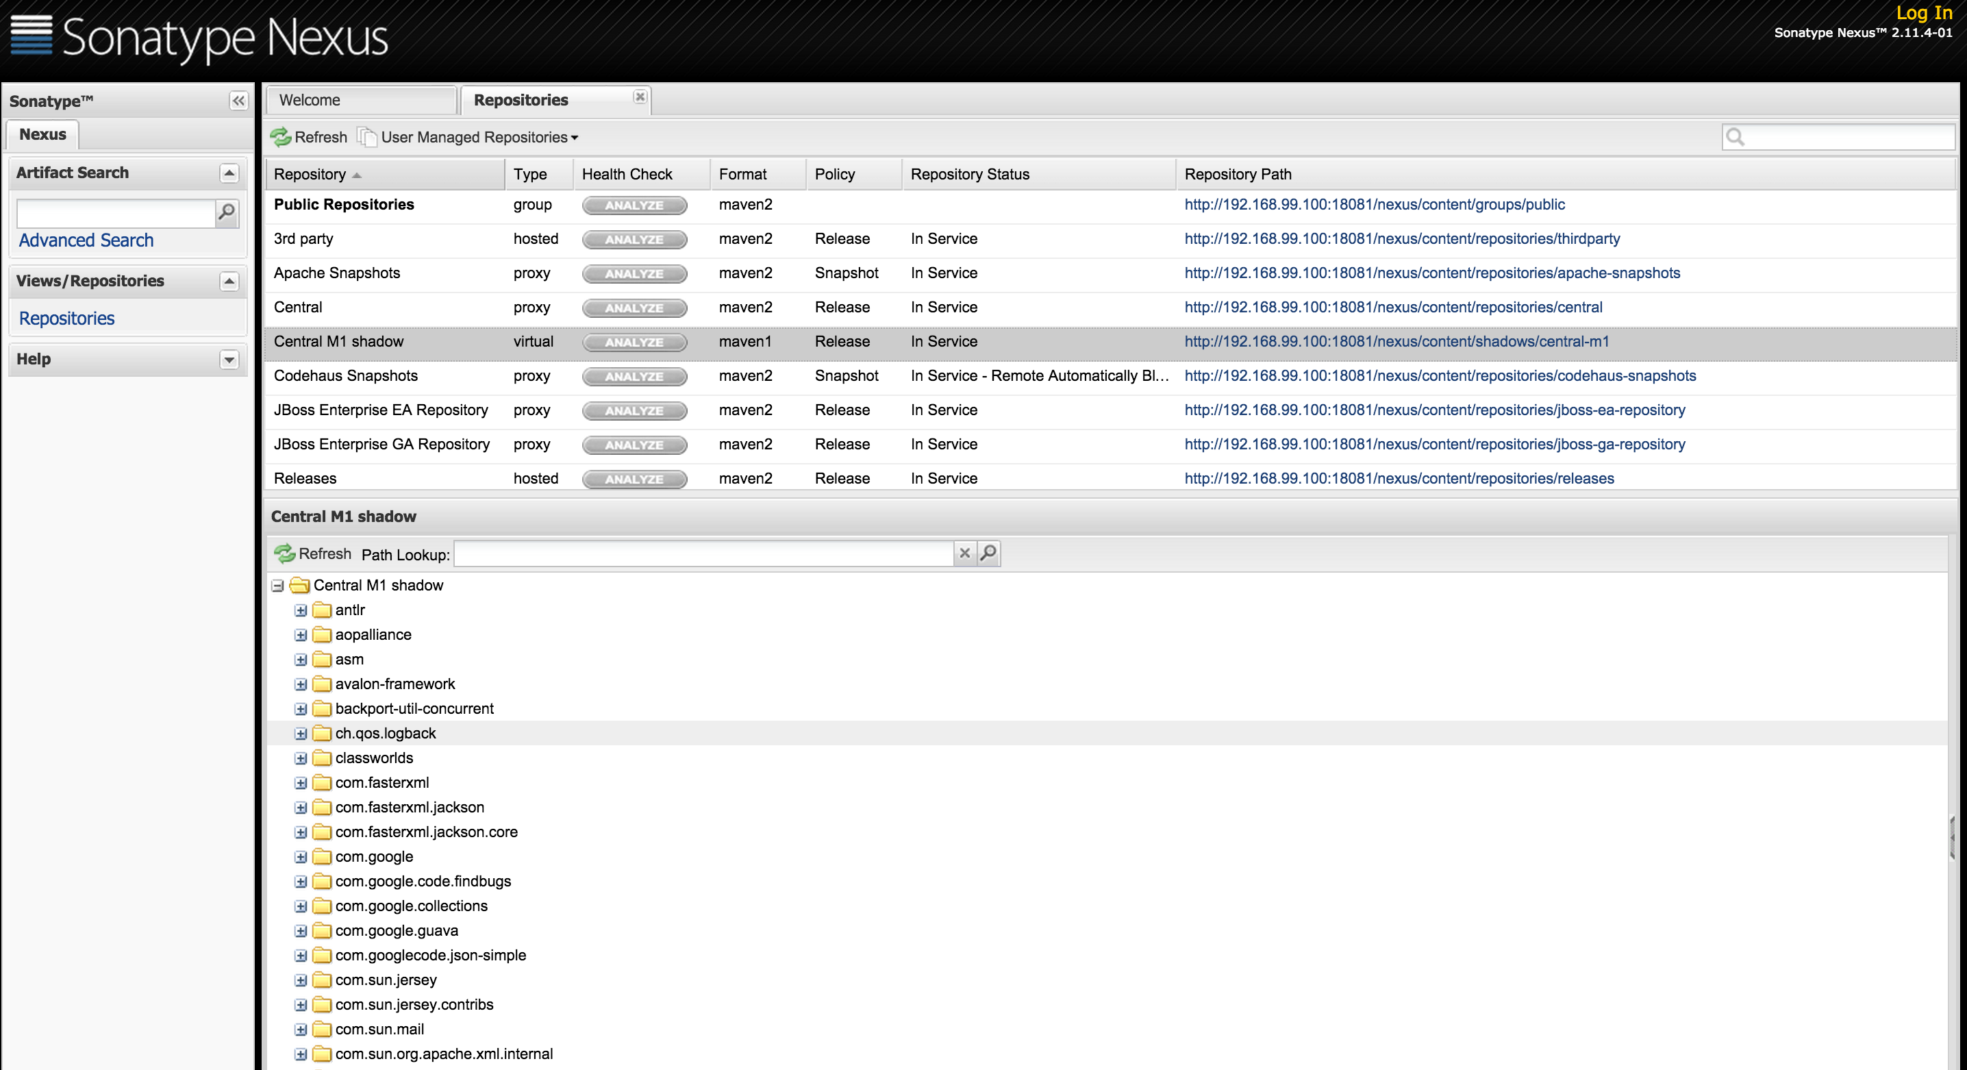Click the Analyze icon for 3rd party repository

(x=632, y=238)
